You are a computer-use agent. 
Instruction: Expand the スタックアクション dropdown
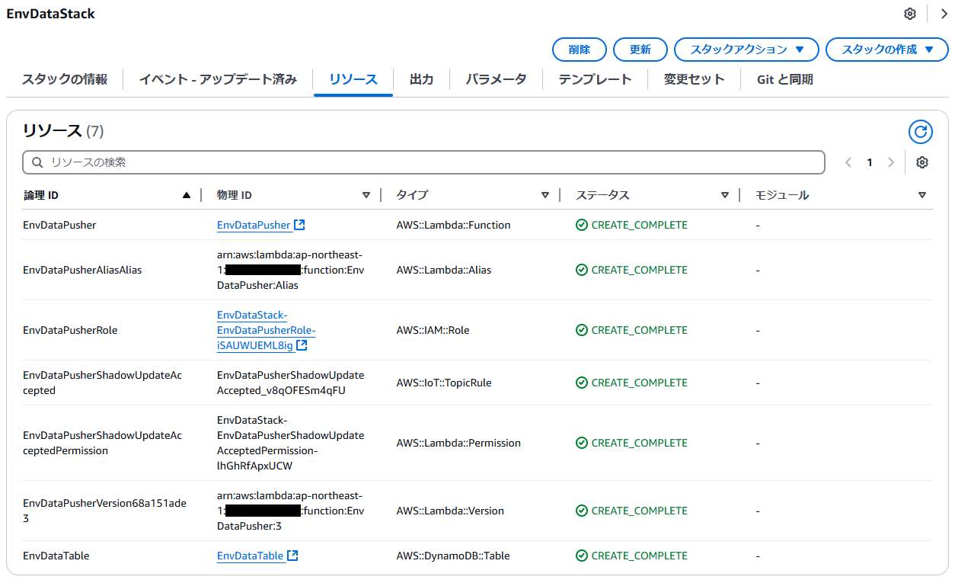(746, 50)
